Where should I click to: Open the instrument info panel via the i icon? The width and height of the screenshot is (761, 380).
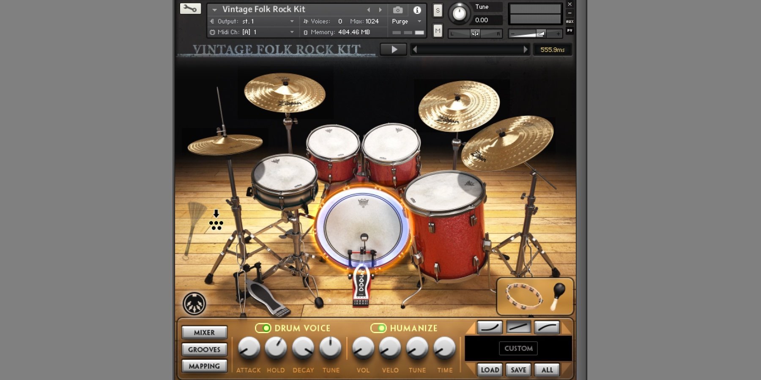point(417,9)
